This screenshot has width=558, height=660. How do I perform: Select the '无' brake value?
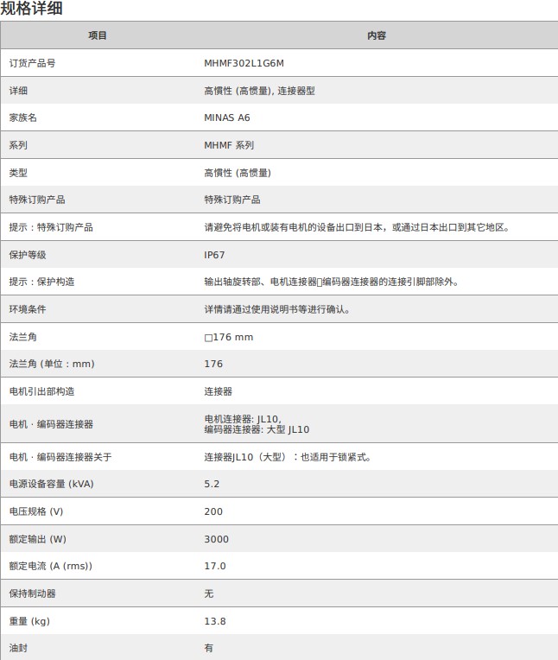[x=209, y=593]
